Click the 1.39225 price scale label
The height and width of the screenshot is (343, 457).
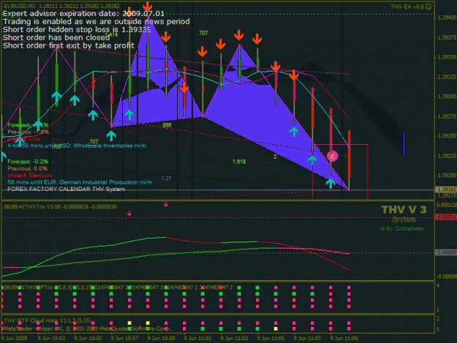pos(447,156)
